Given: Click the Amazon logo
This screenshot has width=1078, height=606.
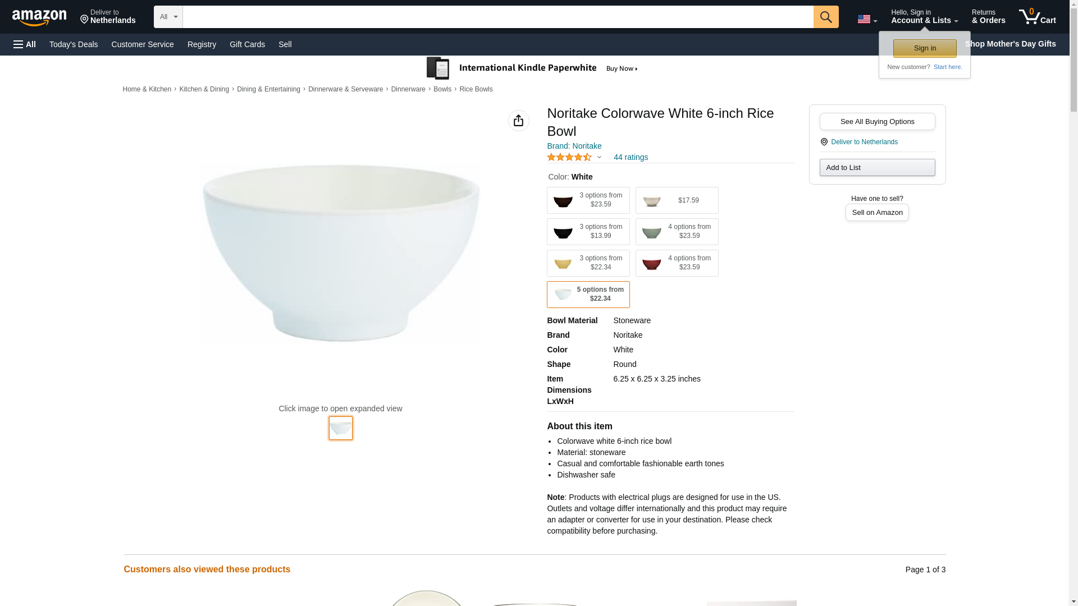Looking at the screenshot, I should pyautogui.click(x=39, y=17).
